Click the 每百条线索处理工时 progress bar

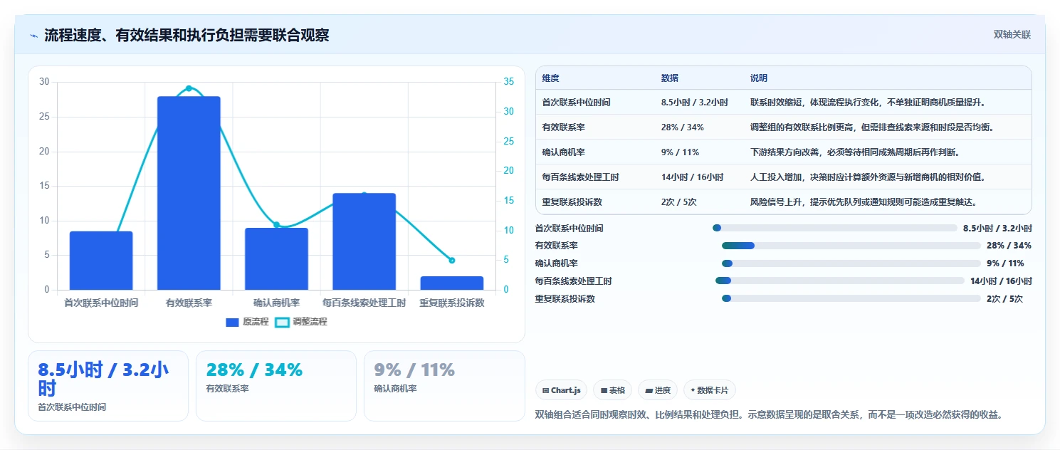840,281
